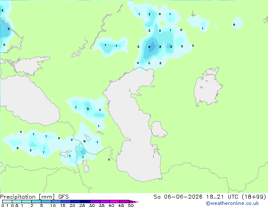Click legend swatch between 35 and 40
Viewport: 268px width, 207px height.
point(105,202)
